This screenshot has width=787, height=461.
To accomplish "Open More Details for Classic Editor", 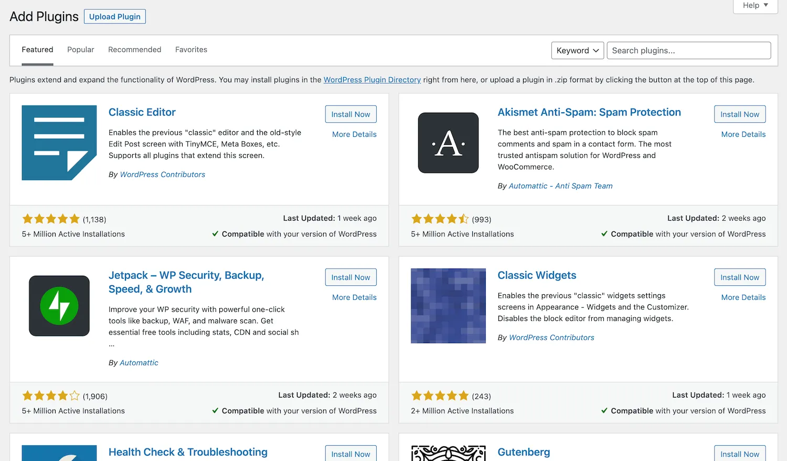I will [x=354, y=134].
